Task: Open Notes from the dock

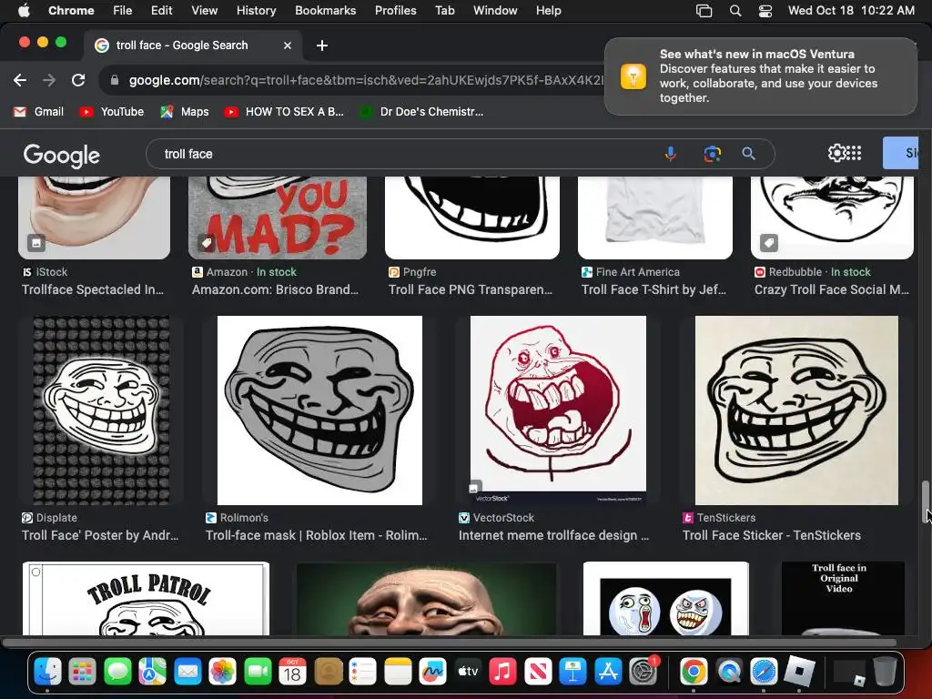Action: tap(398, 673)
